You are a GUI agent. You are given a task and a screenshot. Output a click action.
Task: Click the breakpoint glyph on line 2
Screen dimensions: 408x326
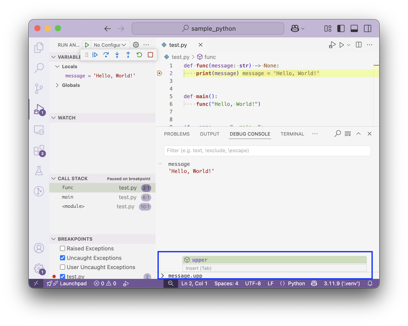tap(160, 73)
